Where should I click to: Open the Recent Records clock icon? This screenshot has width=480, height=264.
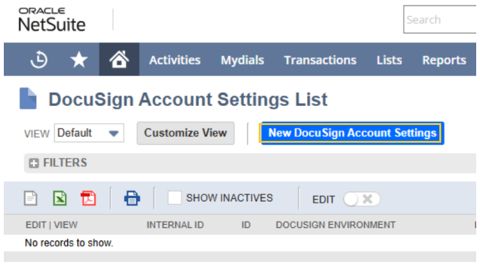(39, 60)
